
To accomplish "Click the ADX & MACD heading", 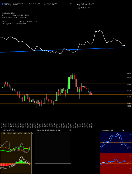I will click(8, 130).
